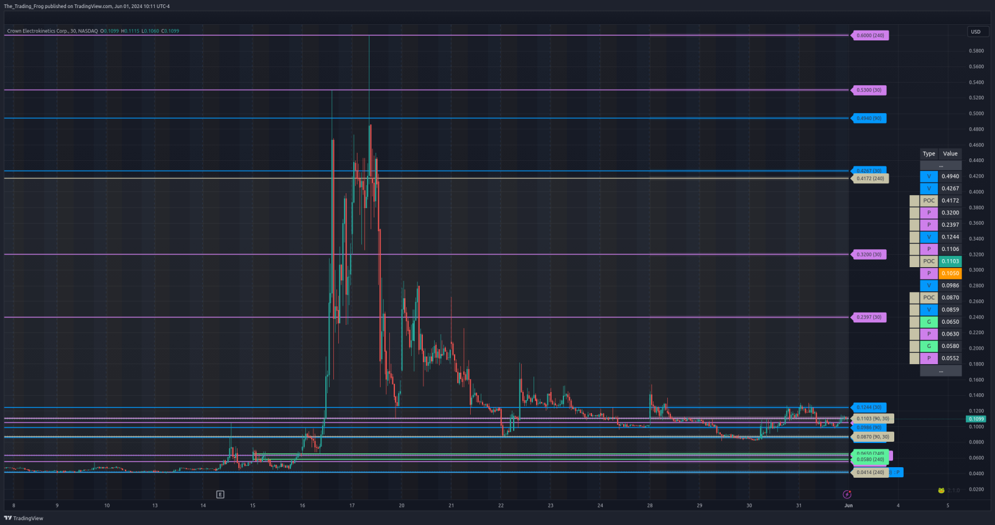
Task: Click the table value 0.2397
Action: point(950,225)
